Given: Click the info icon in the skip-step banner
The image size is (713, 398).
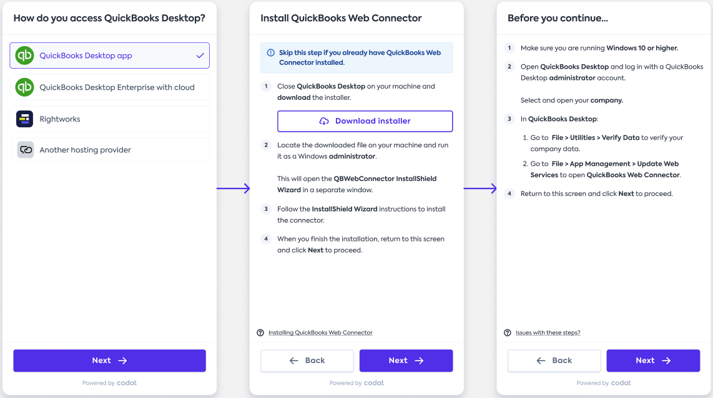Looking at the screenshot, I should point(270,53).
